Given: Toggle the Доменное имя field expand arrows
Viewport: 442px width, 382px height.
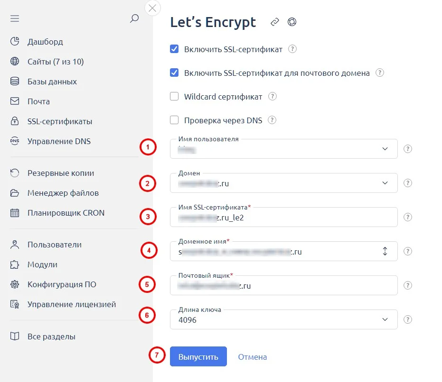Looking at the screenshot, I should tap(385, 251).
